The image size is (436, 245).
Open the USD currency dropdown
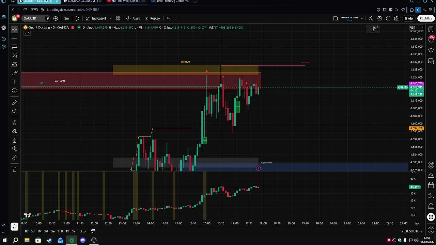416,28
